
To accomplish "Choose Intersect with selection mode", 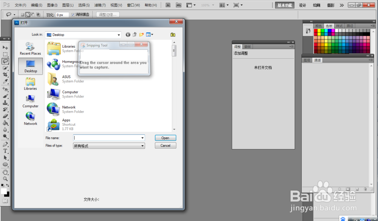I will click(x=38, y=15).
